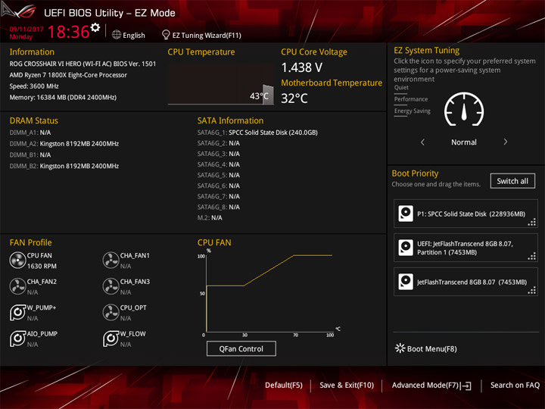Click SATA6G_1 SPCC Solid State Disk (240.0GB)
Image resolution: width=545 pixels, height=409 pixels.
click(x=257, y=133)
